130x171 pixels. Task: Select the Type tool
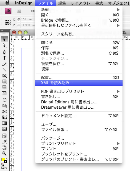coord(4,58)
